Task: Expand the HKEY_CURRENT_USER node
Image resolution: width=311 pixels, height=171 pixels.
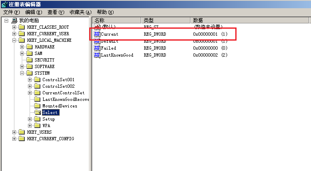Action: click(x=14, y=34)
